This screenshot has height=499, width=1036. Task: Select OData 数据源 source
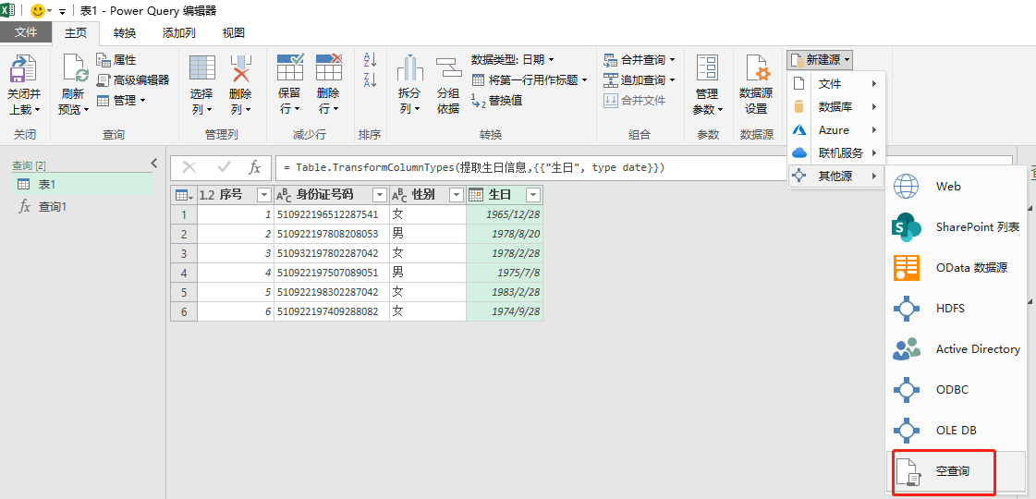(957, 268)
